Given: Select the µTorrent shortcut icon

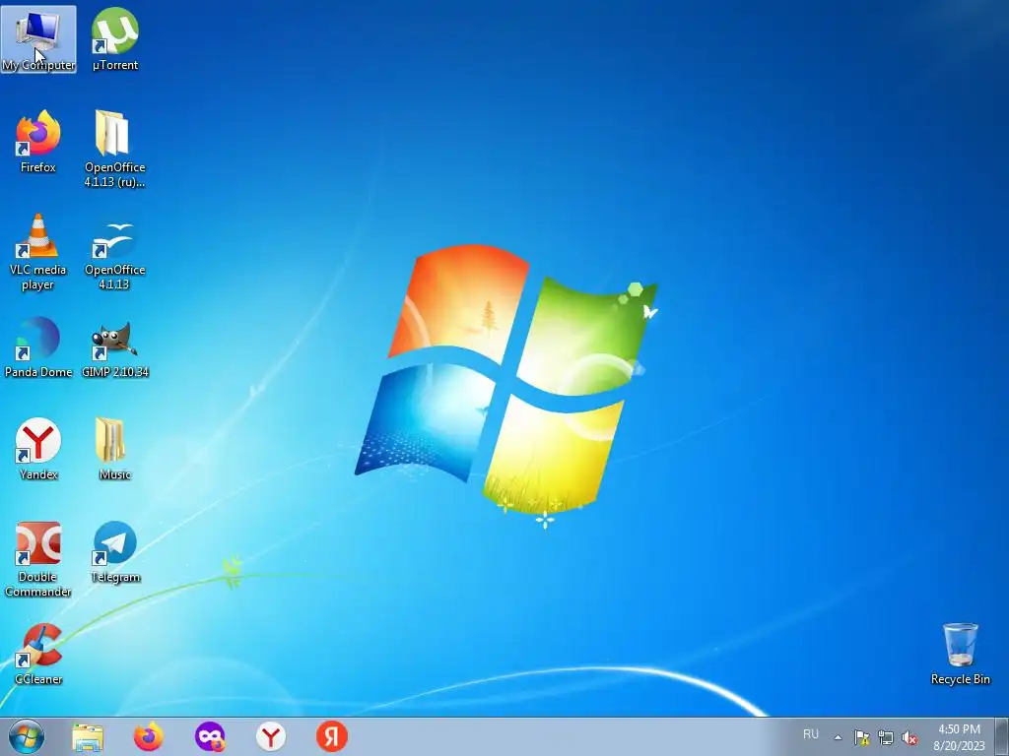Looking at the screenshot, I should coord(114,38).
